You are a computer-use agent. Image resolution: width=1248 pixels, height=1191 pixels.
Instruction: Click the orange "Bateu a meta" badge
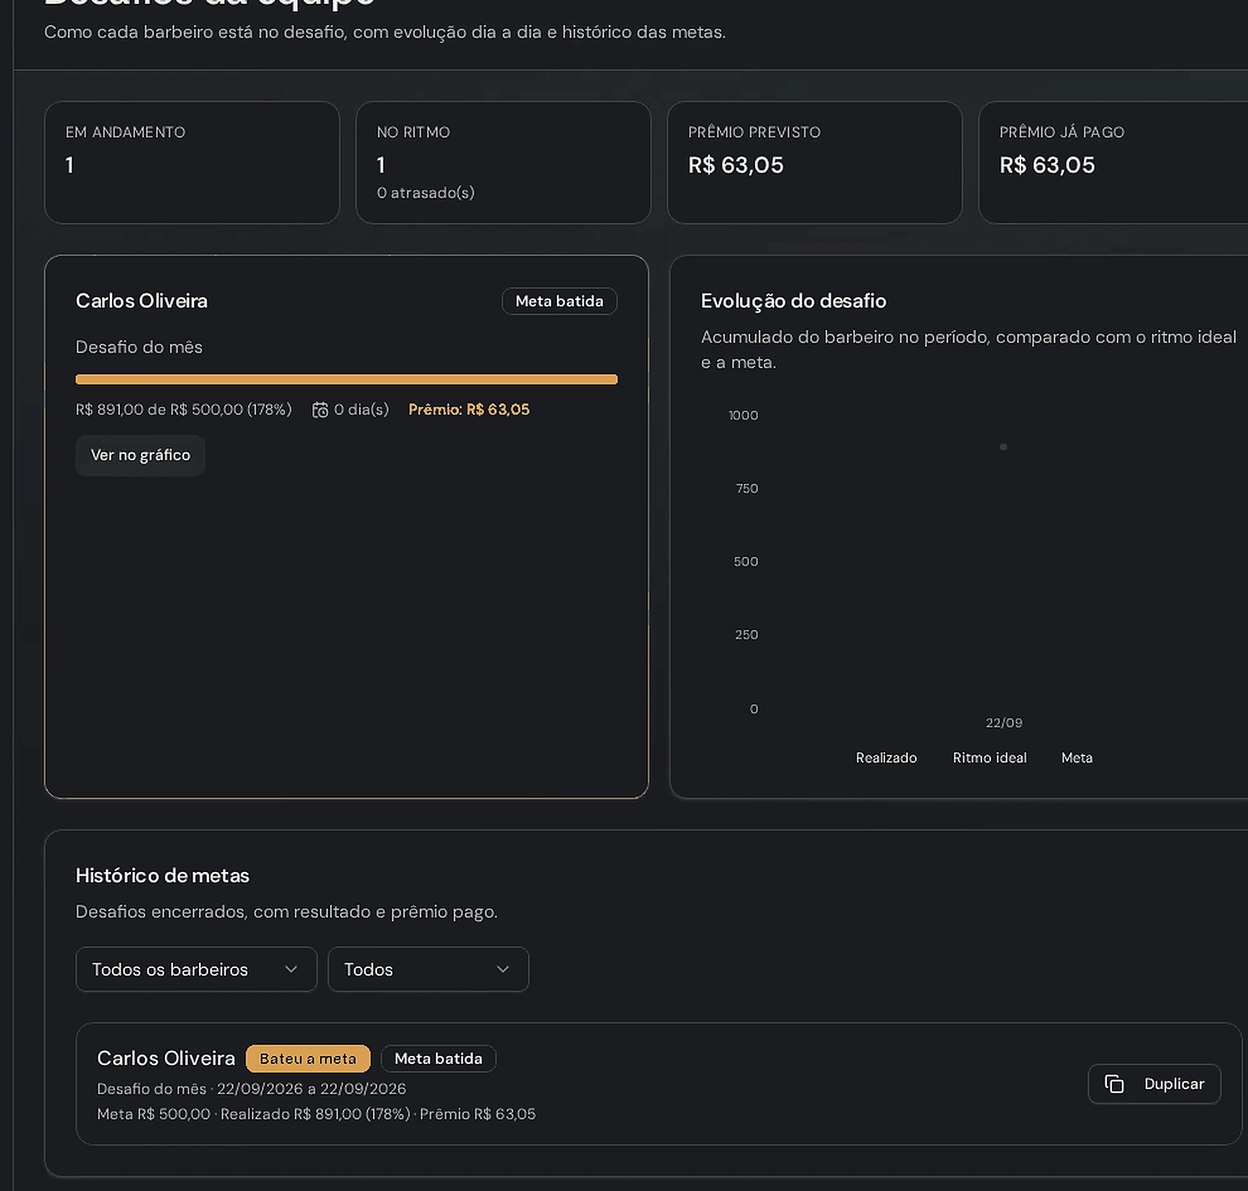coord(308,1058)
